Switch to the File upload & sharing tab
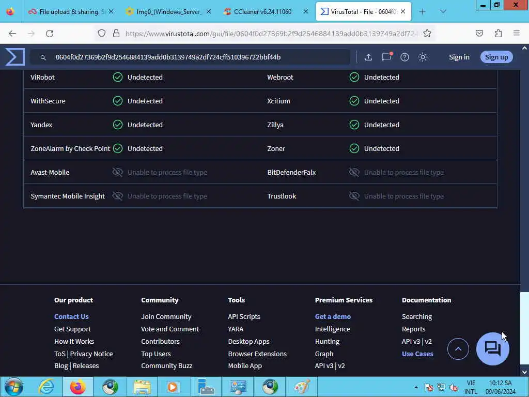The width and height of the screenshot is (529, 397). pos(71,12)
